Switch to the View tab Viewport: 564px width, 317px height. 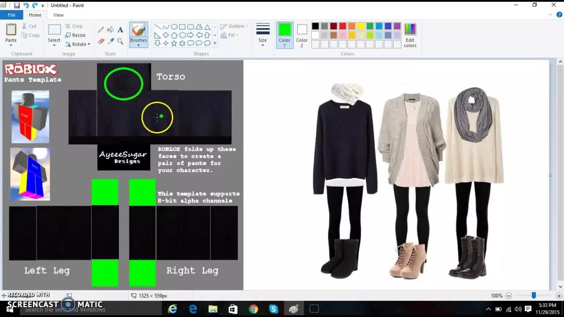[58, 15]
